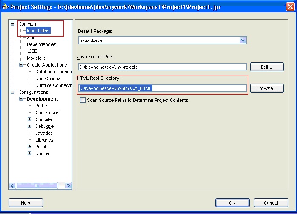Select Common in the settings tree
Viewport: 297px width, 214px height.
tap(27, 24)
